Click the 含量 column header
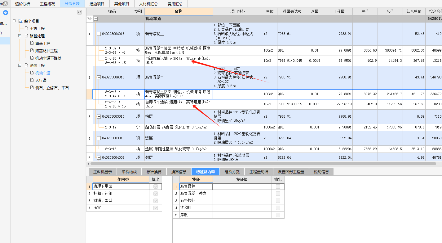Screen dimensions: 442x243 315,11
